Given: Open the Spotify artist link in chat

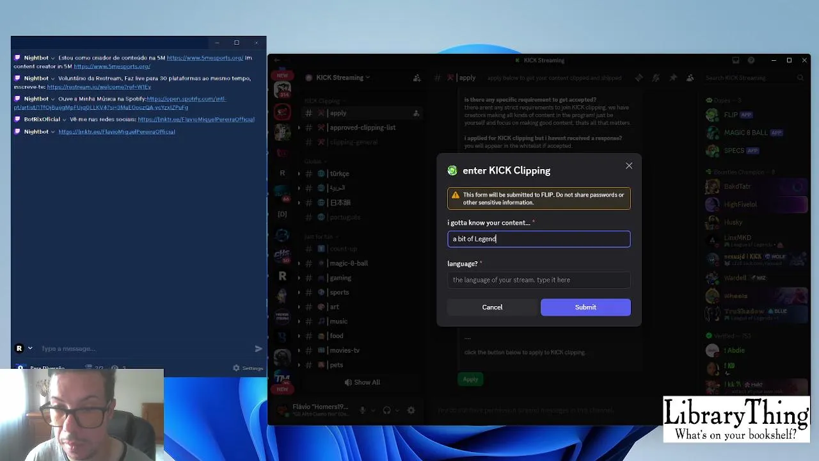Looking at the screenshot, I should 120,103.
